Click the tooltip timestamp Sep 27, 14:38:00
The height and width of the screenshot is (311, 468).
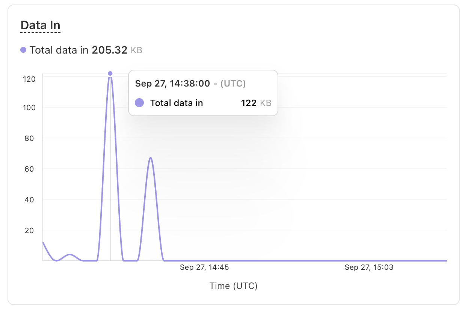172,84
